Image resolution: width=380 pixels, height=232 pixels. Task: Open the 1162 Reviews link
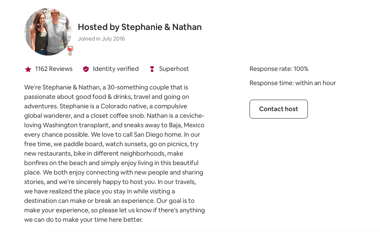54,69
